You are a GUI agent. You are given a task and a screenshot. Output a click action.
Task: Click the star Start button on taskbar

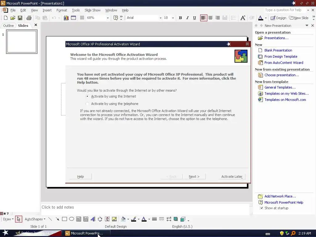(6, 233)
